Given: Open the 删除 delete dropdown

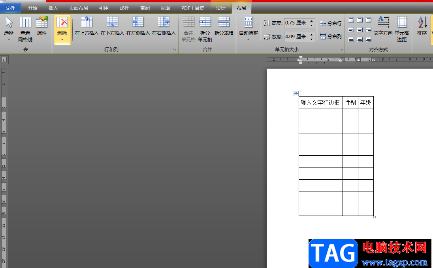Looking at the screenshot, I should [62, 30].
